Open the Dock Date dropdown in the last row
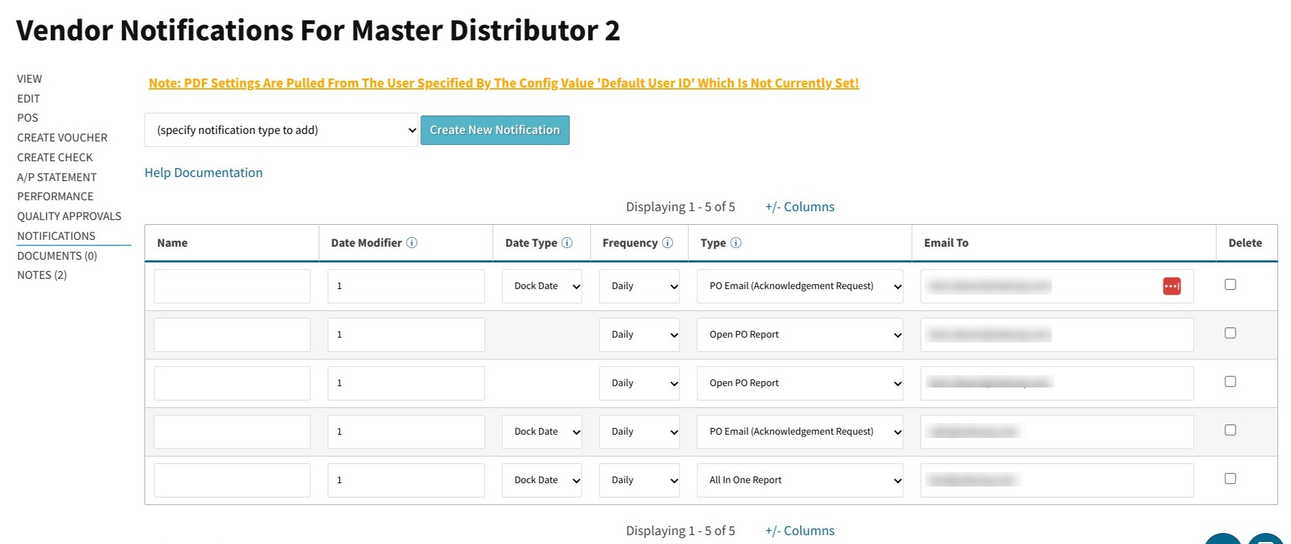This screenshot has width=1291, height=544. click(542, 480)
